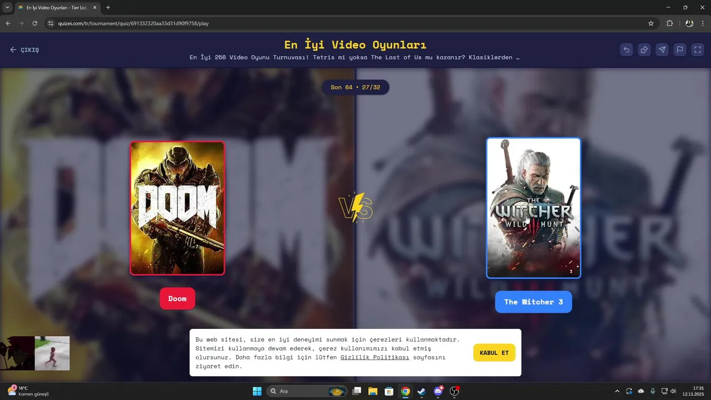Open the Windows Start menu
The height and width of the screenshot is (400, 711).
coord(257,391)
